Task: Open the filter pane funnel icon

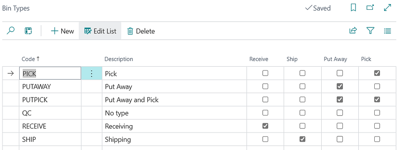Action: 370,31
